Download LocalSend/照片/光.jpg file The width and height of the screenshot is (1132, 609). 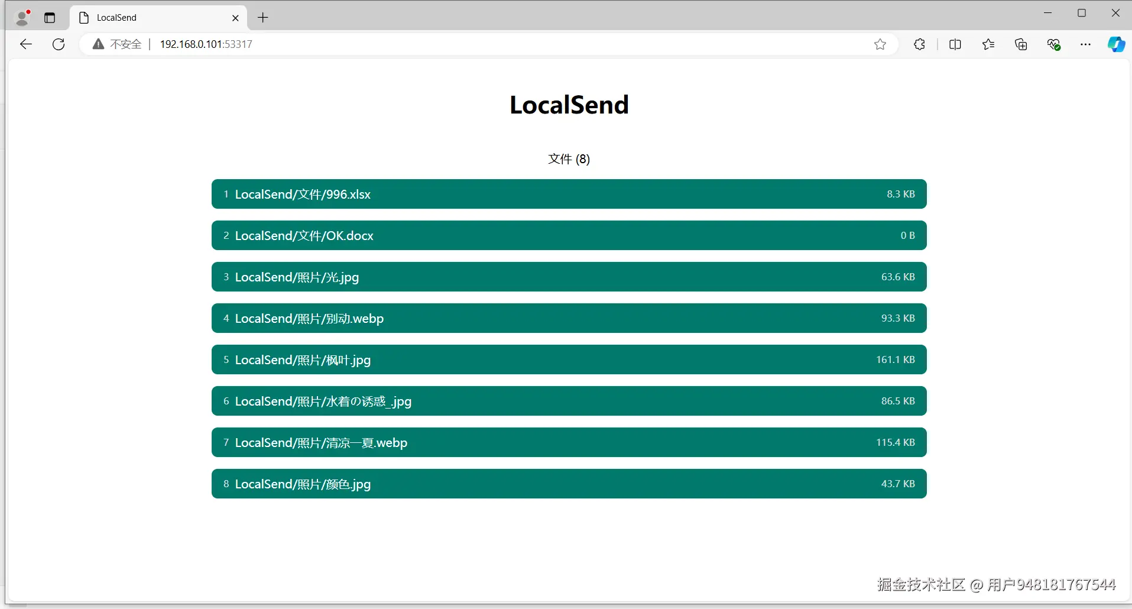(x=569, y=277)
